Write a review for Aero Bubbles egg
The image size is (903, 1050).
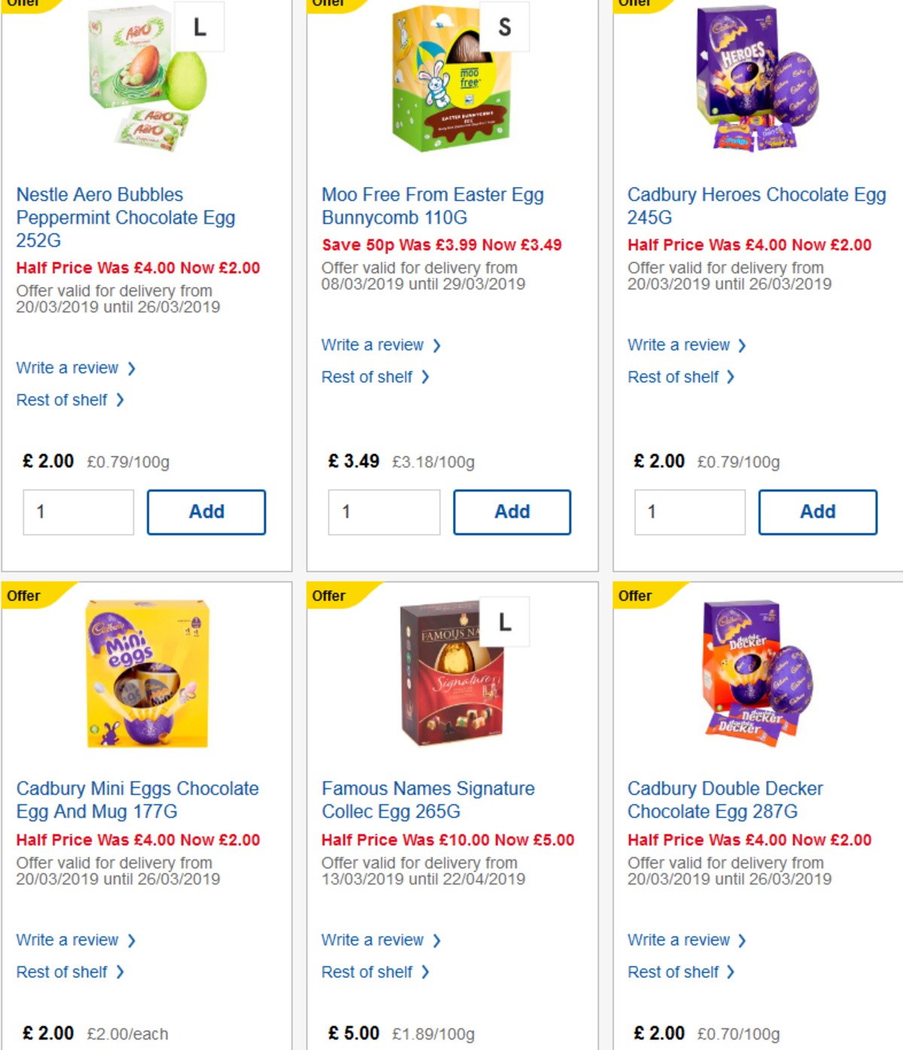[x=70, y=368]
